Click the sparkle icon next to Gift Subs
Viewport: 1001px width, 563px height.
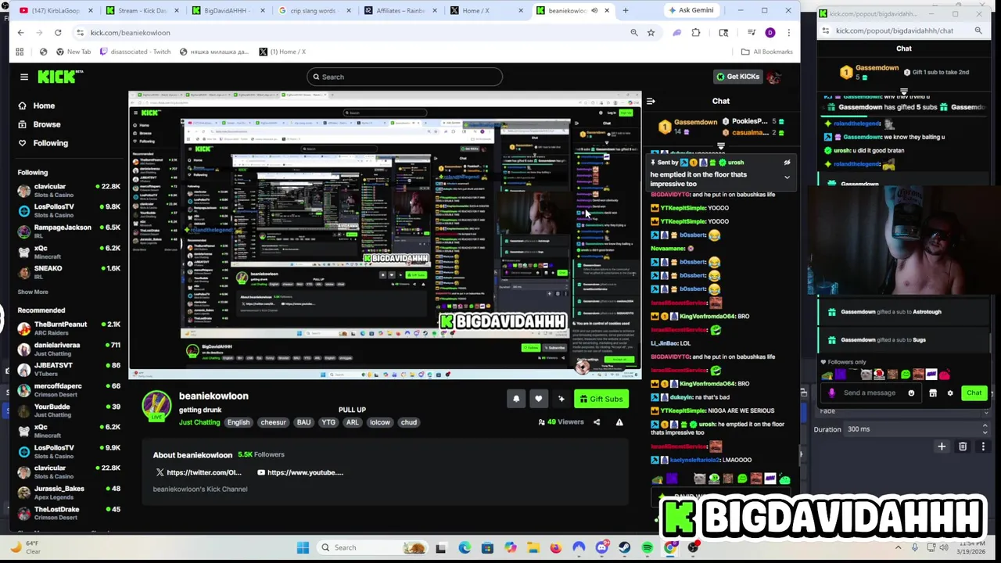pyautogui.click(x=561, y=399)
